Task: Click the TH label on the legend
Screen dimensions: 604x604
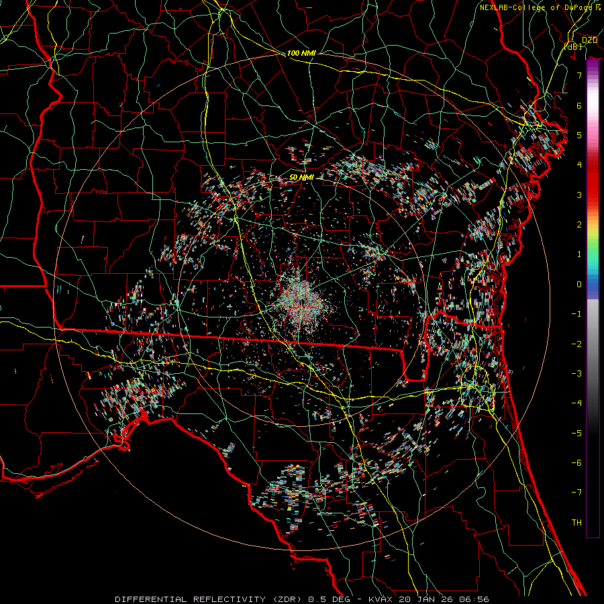Action: point(576,522)
